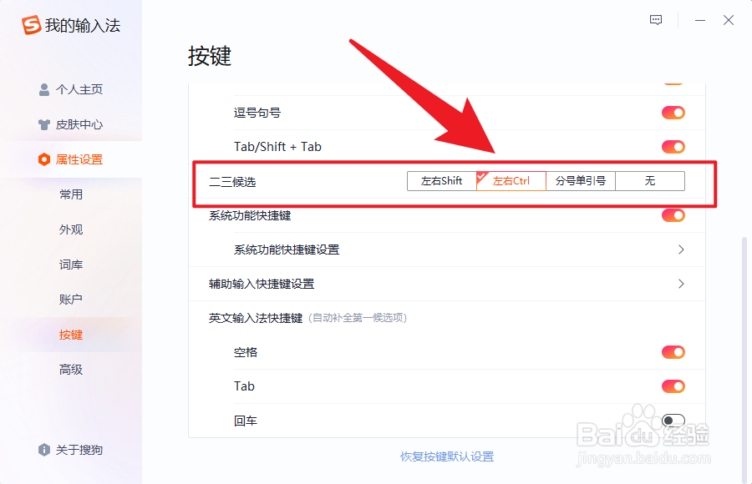Turn off the 空格 toggle
752x484 pixels.
[x=673, y=352]
